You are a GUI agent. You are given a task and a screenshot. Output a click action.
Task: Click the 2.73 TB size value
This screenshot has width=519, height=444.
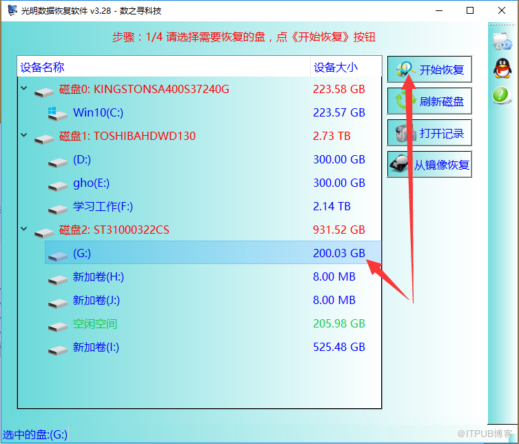(332, 136)
